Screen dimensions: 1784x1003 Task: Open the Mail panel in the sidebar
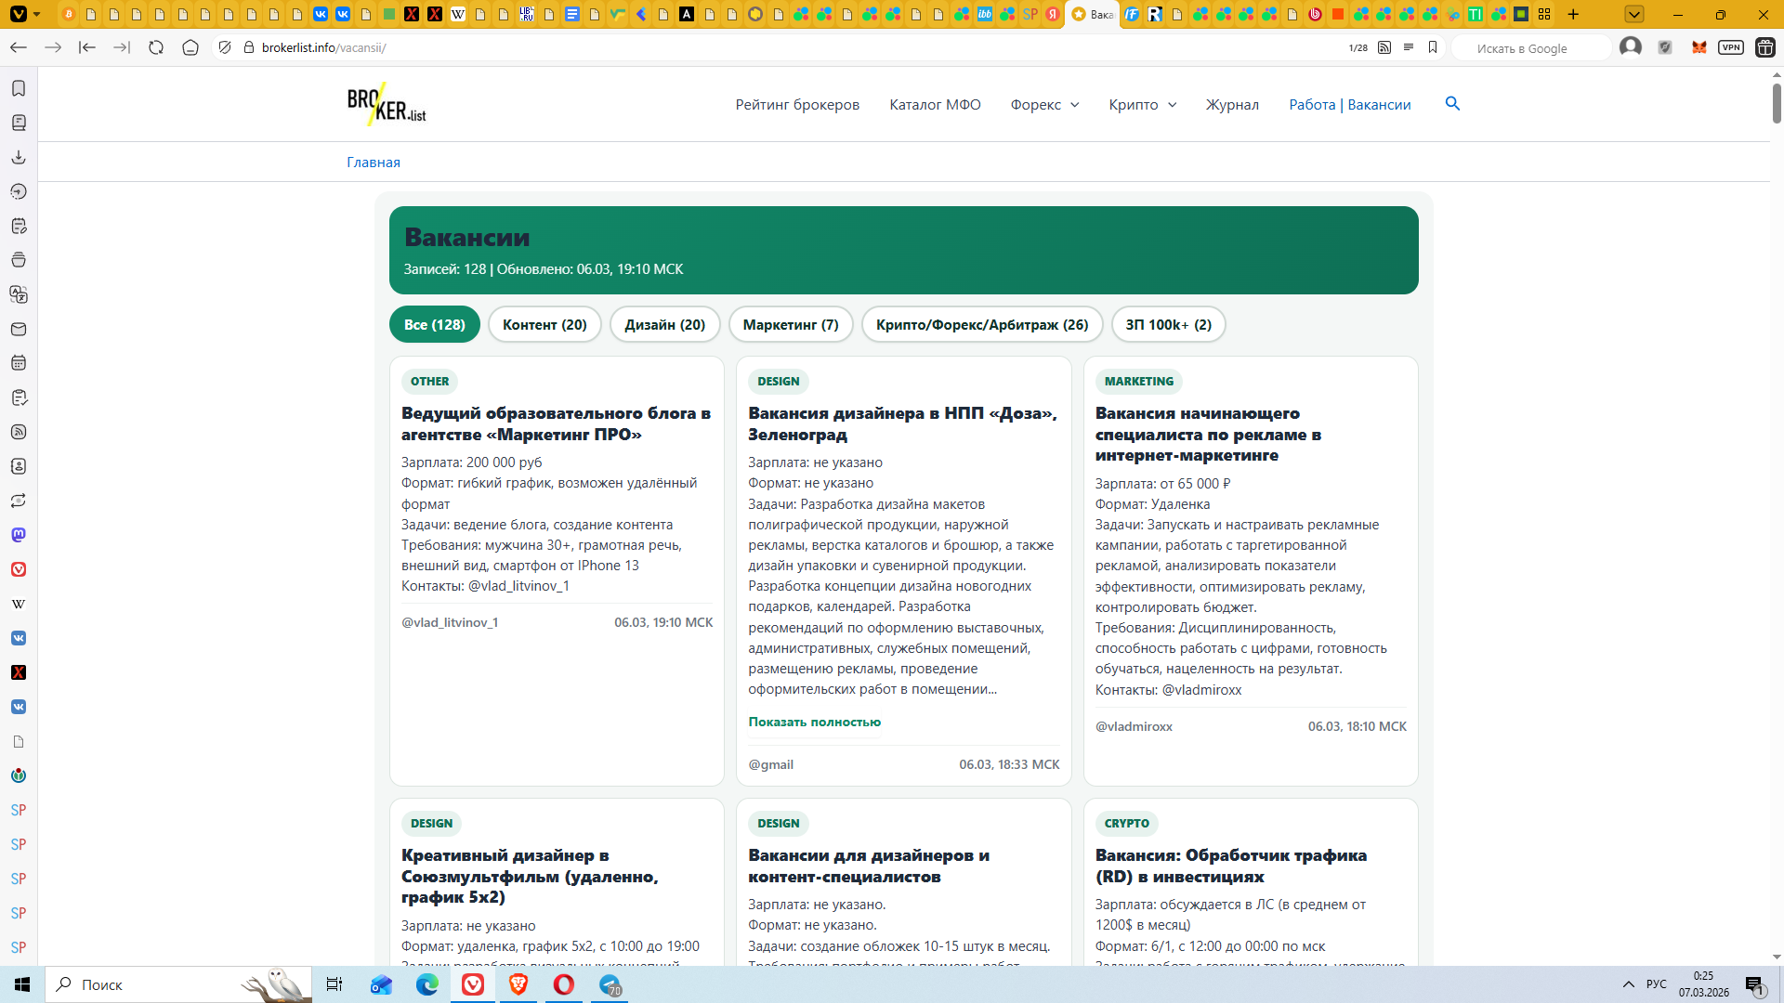point(19,329)
